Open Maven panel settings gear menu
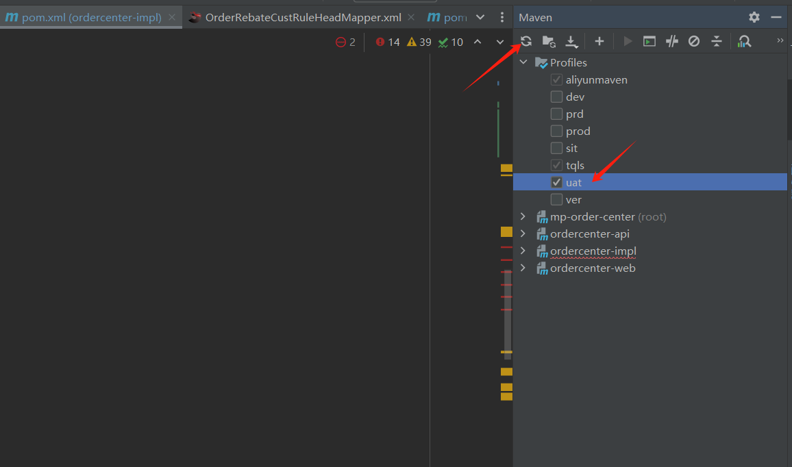The height and width of the screenshot is (467, 792). coord(754,17)
